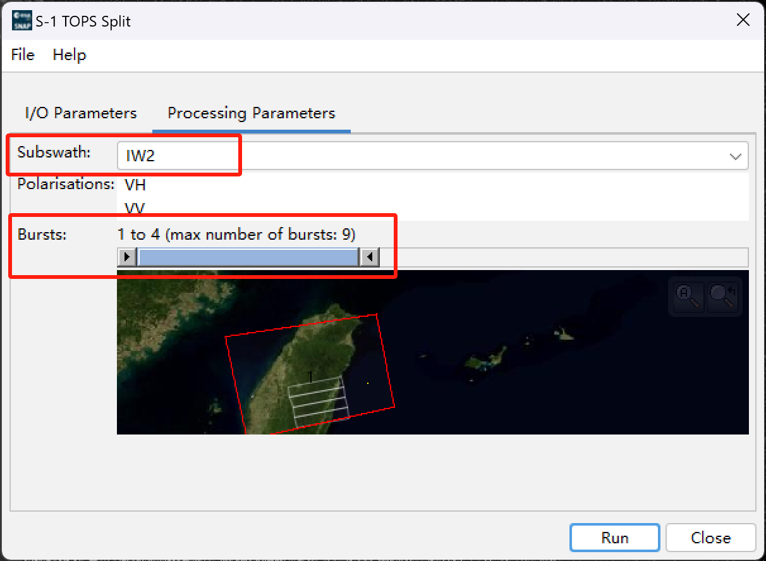Viewport: 766px width, 561px height.
Task: Click the left handle of bursts slider
Action: point(127,257)
